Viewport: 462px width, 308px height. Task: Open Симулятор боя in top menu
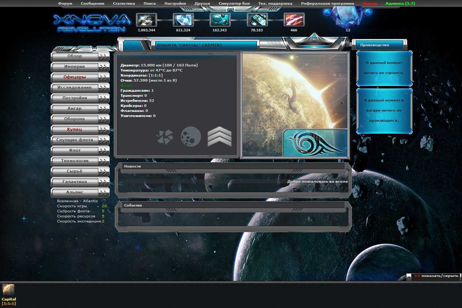point(234,4)
